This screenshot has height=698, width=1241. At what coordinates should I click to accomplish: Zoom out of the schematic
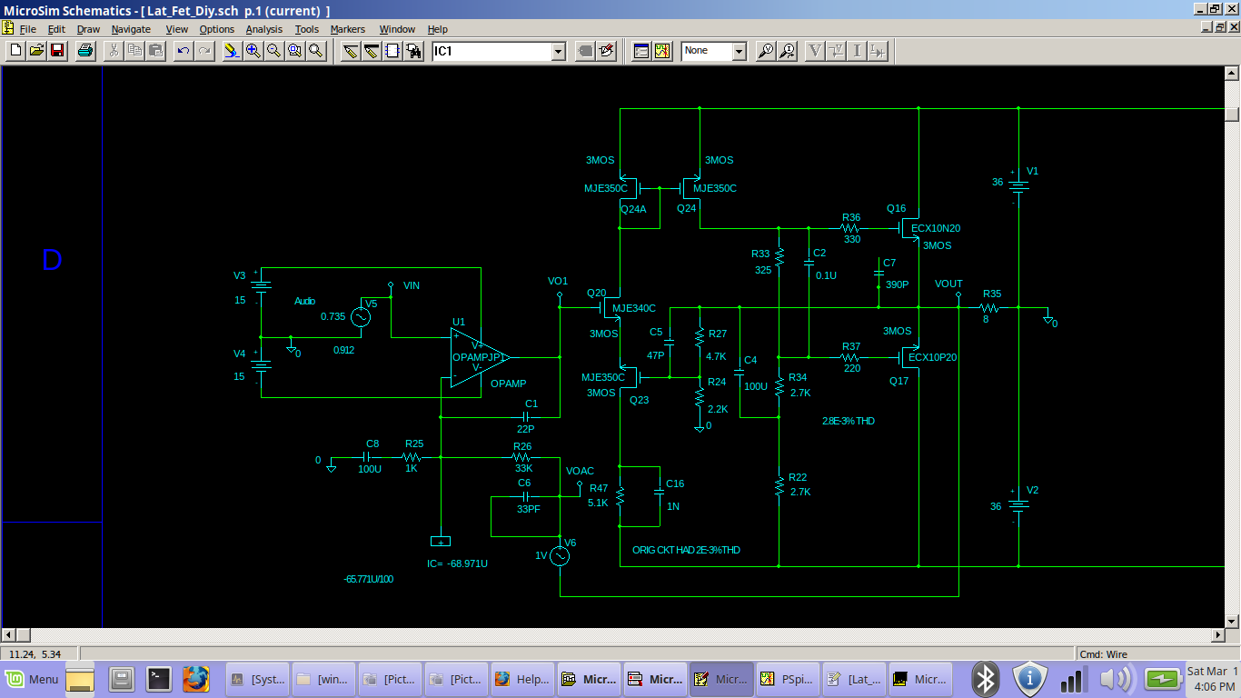tap(273, 51)
